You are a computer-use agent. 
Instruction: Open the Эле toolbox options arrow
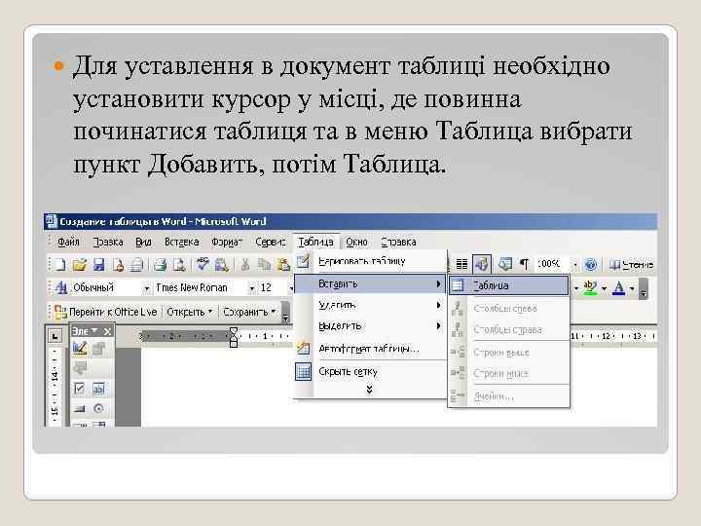click(94, 331)
